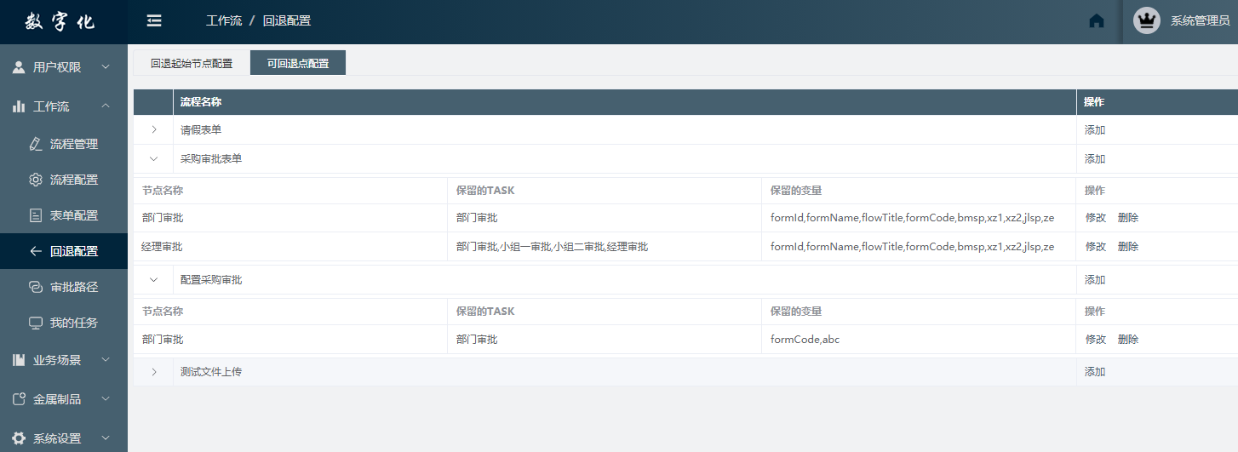Switch to 回退起始节点配置 tab
The width and height of the screenshot is (1238, 452).
click(x=192, y=63)
